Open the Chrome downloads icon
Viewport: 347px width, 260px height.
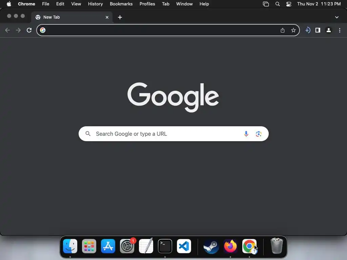(308, 30)
